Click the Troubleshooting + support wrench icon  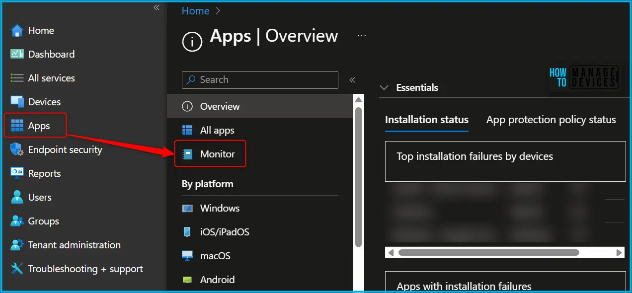pyautogui.click(x=17, y=269)
